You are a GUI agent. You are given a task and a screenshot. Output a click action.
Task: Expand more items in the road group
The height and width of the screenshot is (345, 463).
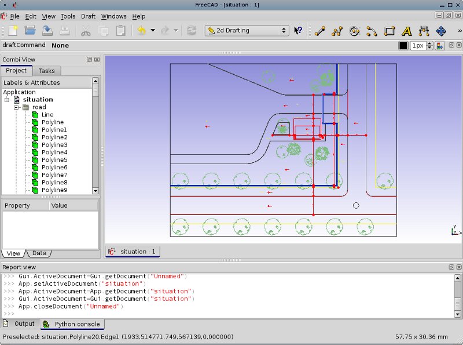(96, 191)
